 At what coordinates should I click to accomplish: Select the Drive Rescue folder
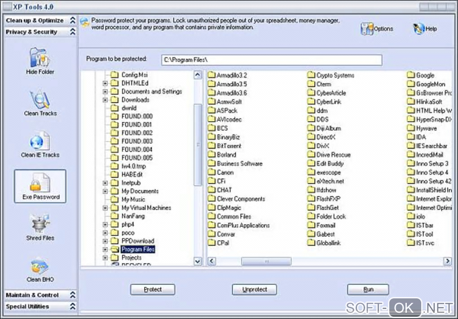pyautogui.click(x=329, y=154)
